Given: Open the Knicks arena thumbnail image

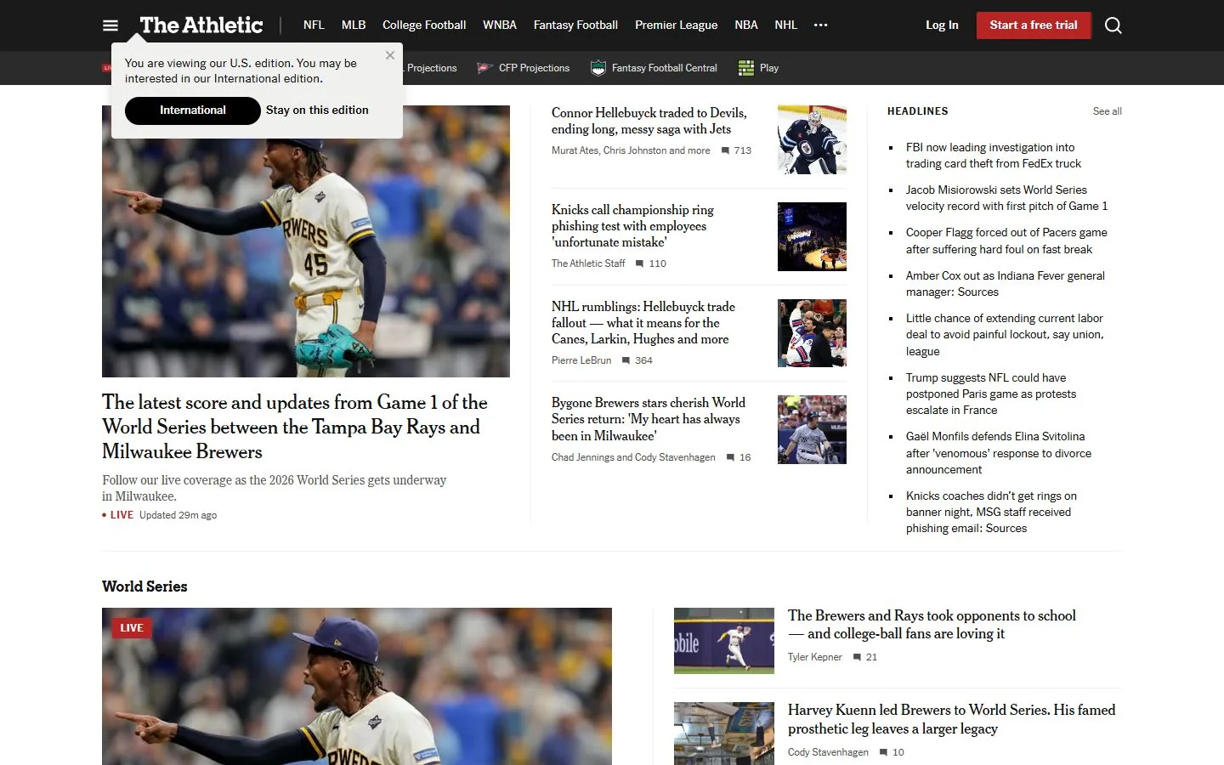Looking at the screenshot, I should pos(812,237).
